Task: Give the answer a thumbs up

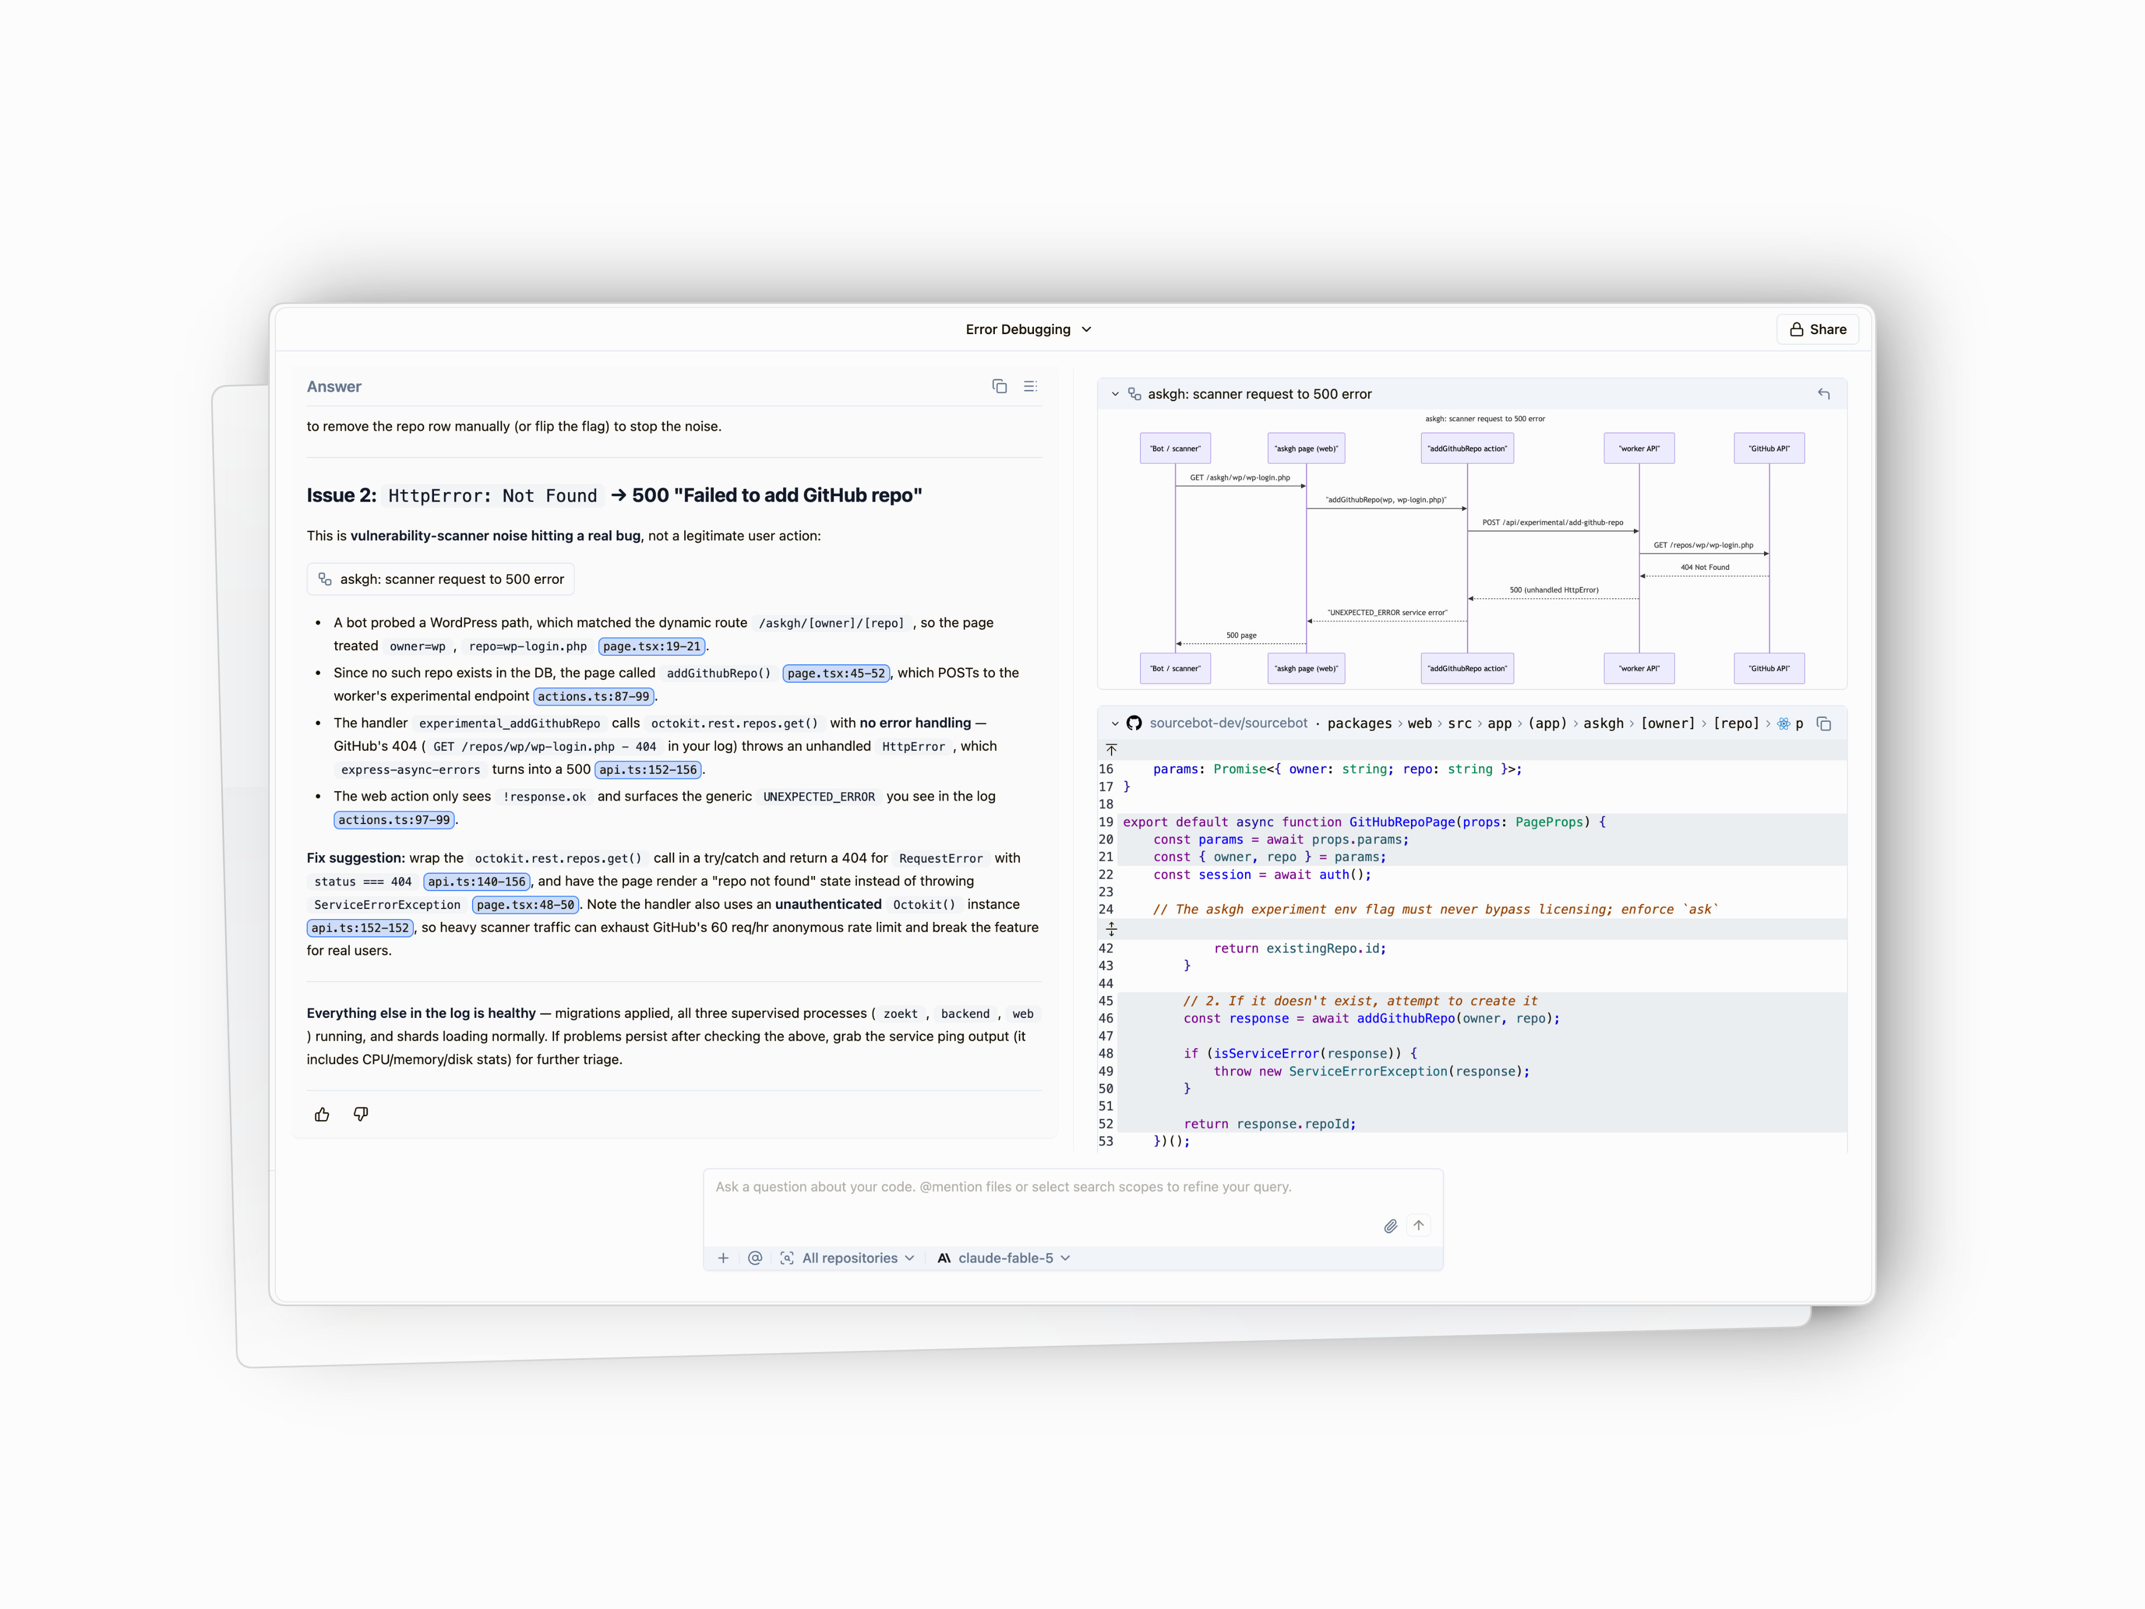Action: click(322, 1115)
